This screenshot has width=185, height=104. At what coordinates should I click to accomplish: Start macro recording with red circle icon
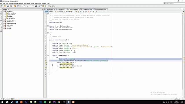pyautogui.click(x=88, y=12)
